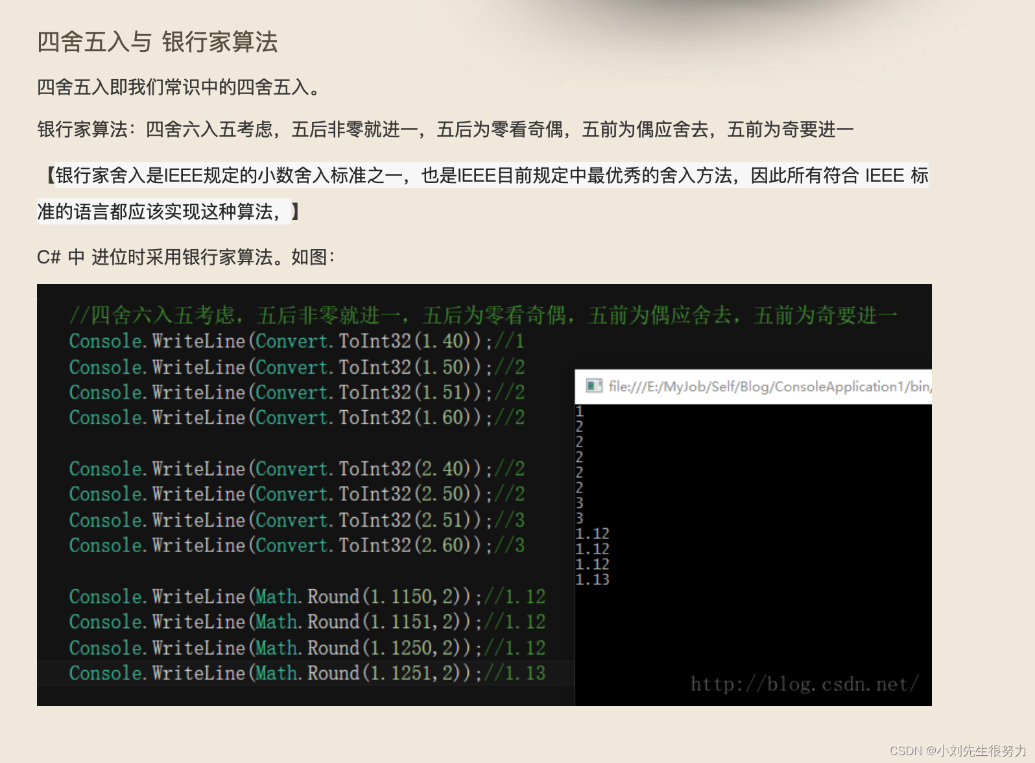This screenshot has height=763, width=1035.
Task: Click the line C# 中 进位时采用银行家算法。如图:
Action: pyautogui.click(x=186, y=258)
